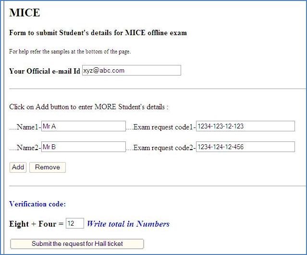Click the 'Click on Add button' instruction text

(89, 107)
